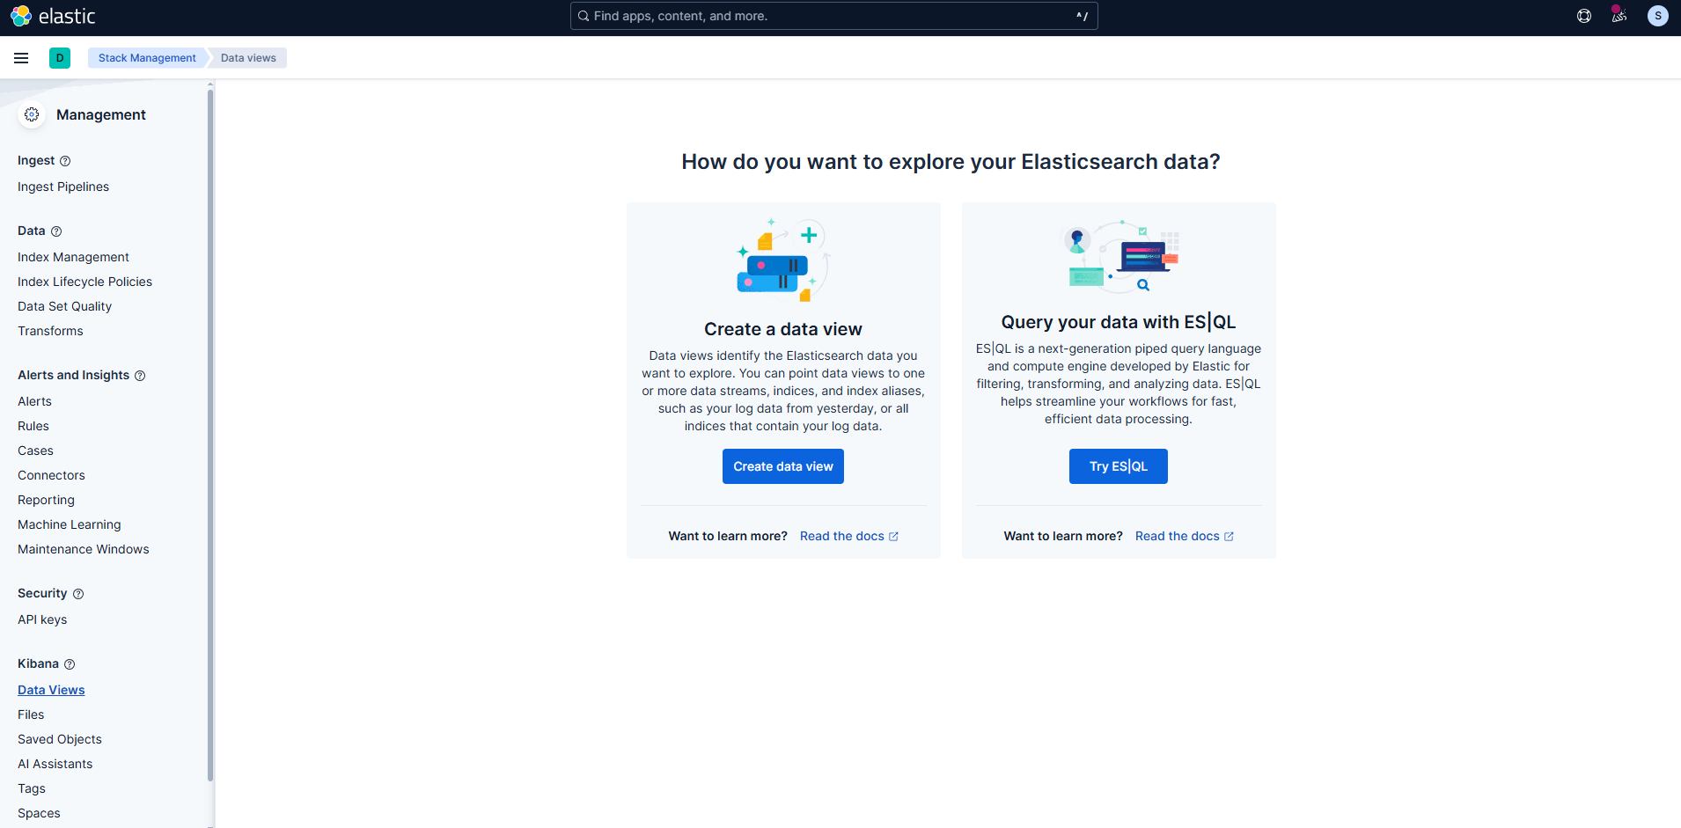Open Data Set Quality

coord(64,306)
